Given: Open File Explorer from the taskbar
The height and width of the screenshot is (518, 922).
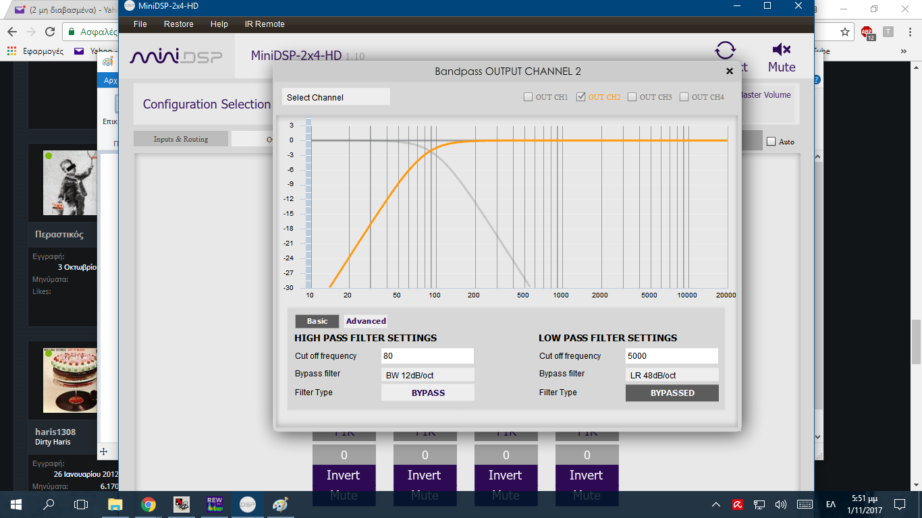Looking at the screenshot, I should tap(115, 505).
